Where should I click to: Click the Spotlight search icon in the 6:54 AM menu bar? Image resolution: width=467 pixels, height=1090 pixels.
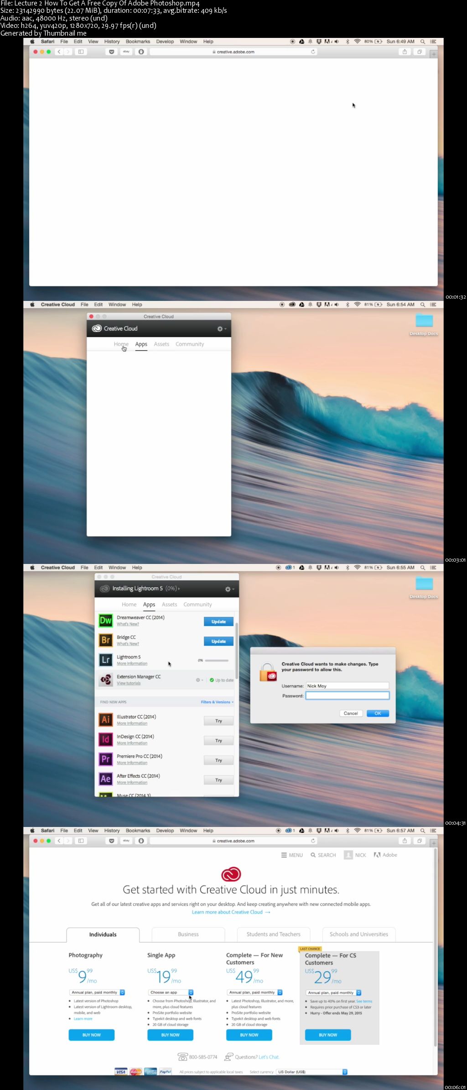423,305
